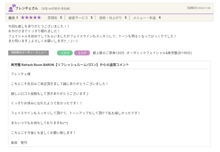
Task: Click the middle star of the rating
Action: tap(31, 17)
